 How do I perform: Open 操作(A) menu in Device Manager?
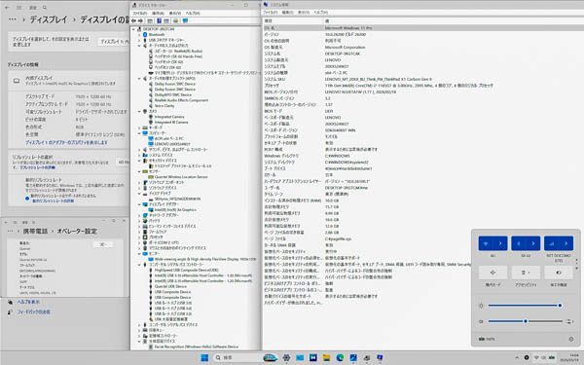158,13
